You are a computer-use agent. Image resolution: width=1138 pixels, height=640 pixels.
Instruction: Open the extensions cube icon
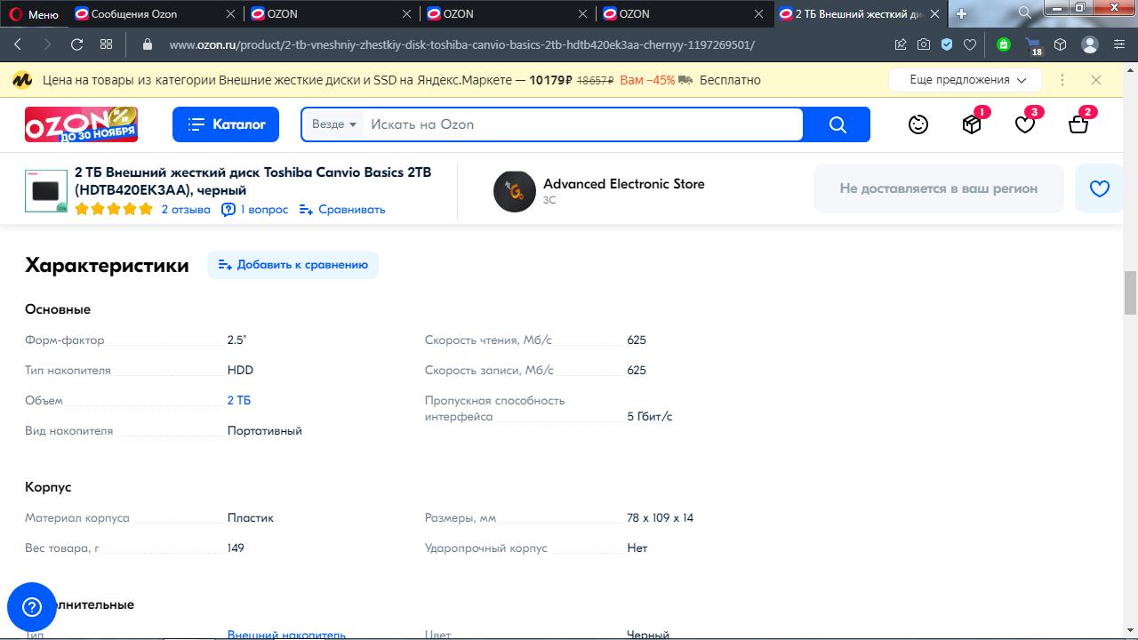pyautogui.click(x=1061, y=44)
